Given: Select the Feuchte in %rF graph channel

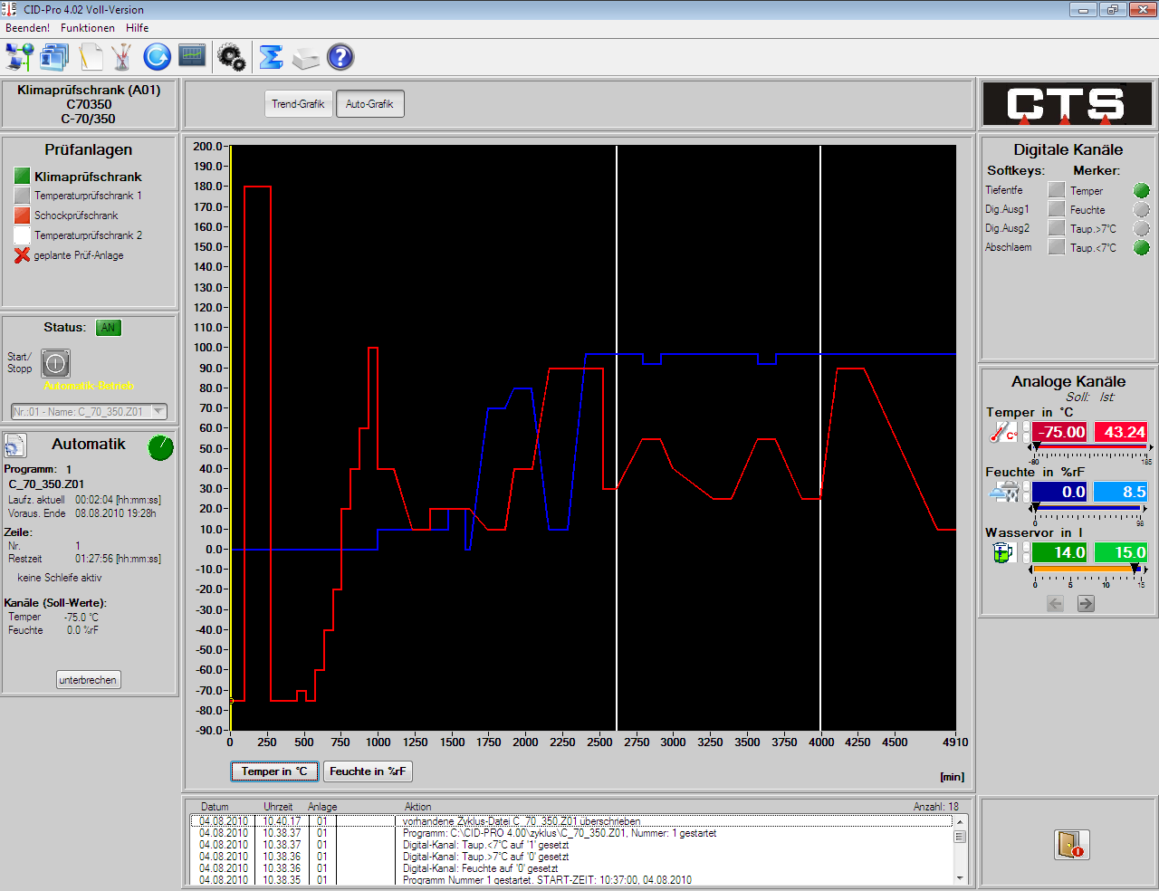Looking at the screenshot, I should tap(368, 771).
